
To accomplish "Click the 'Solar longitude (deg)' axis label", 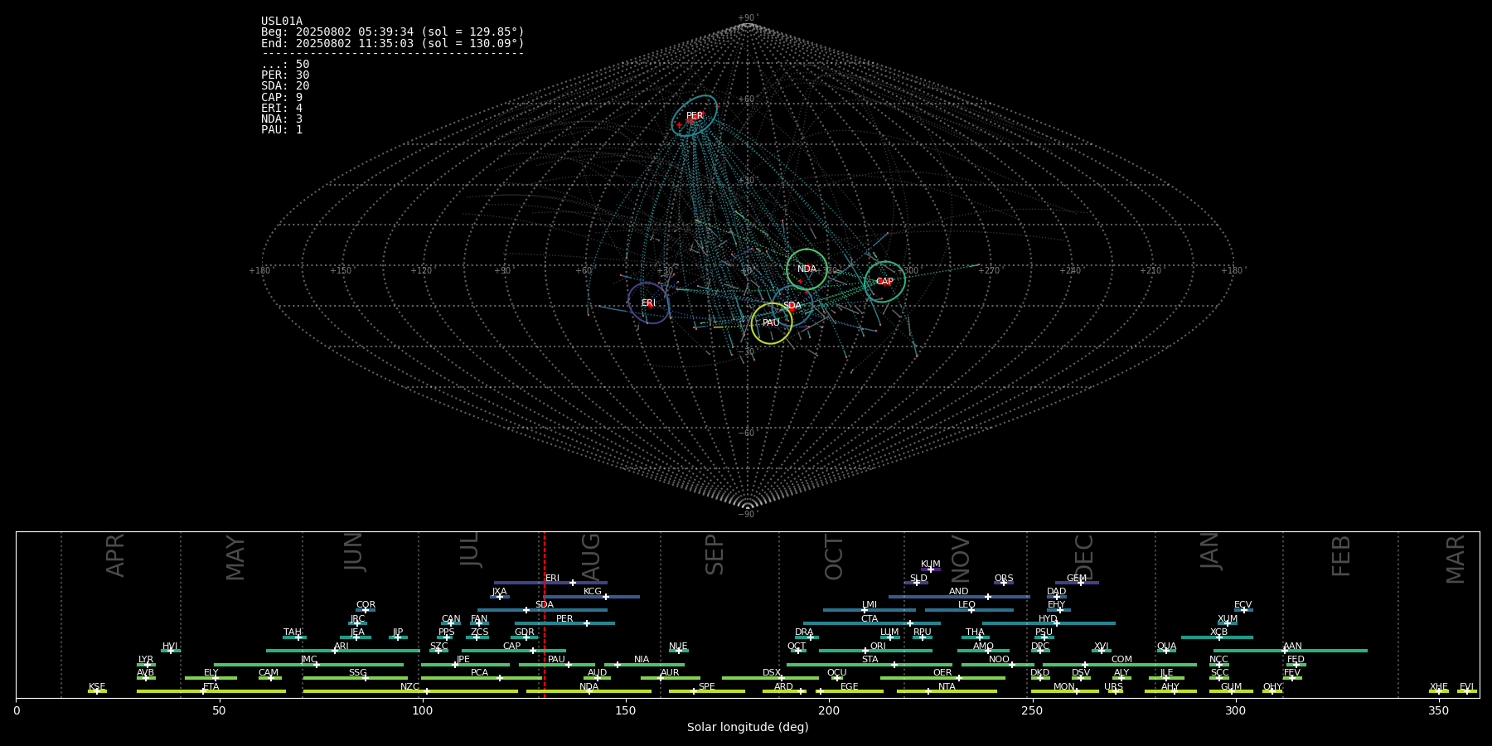I will [748, 727].
